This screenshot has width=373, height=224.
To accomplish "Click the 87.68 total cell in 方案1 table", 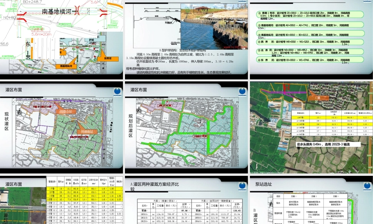I will coord(184,211).
